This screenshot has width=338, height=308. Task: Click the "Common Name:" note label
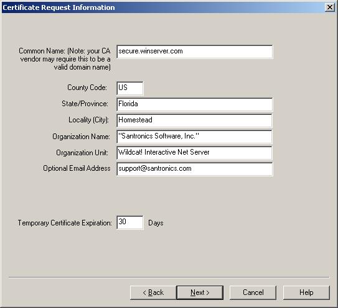(65, 59)
